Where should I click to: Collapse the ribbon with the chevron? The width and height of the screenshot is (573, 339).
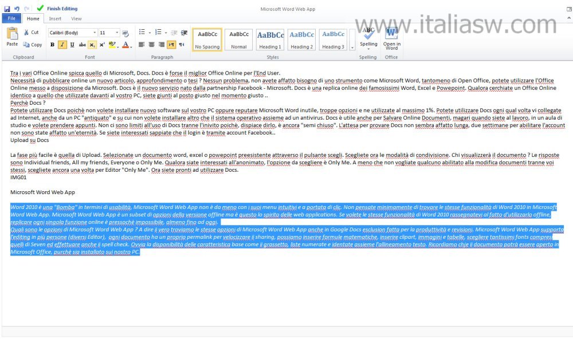point(568,18)
